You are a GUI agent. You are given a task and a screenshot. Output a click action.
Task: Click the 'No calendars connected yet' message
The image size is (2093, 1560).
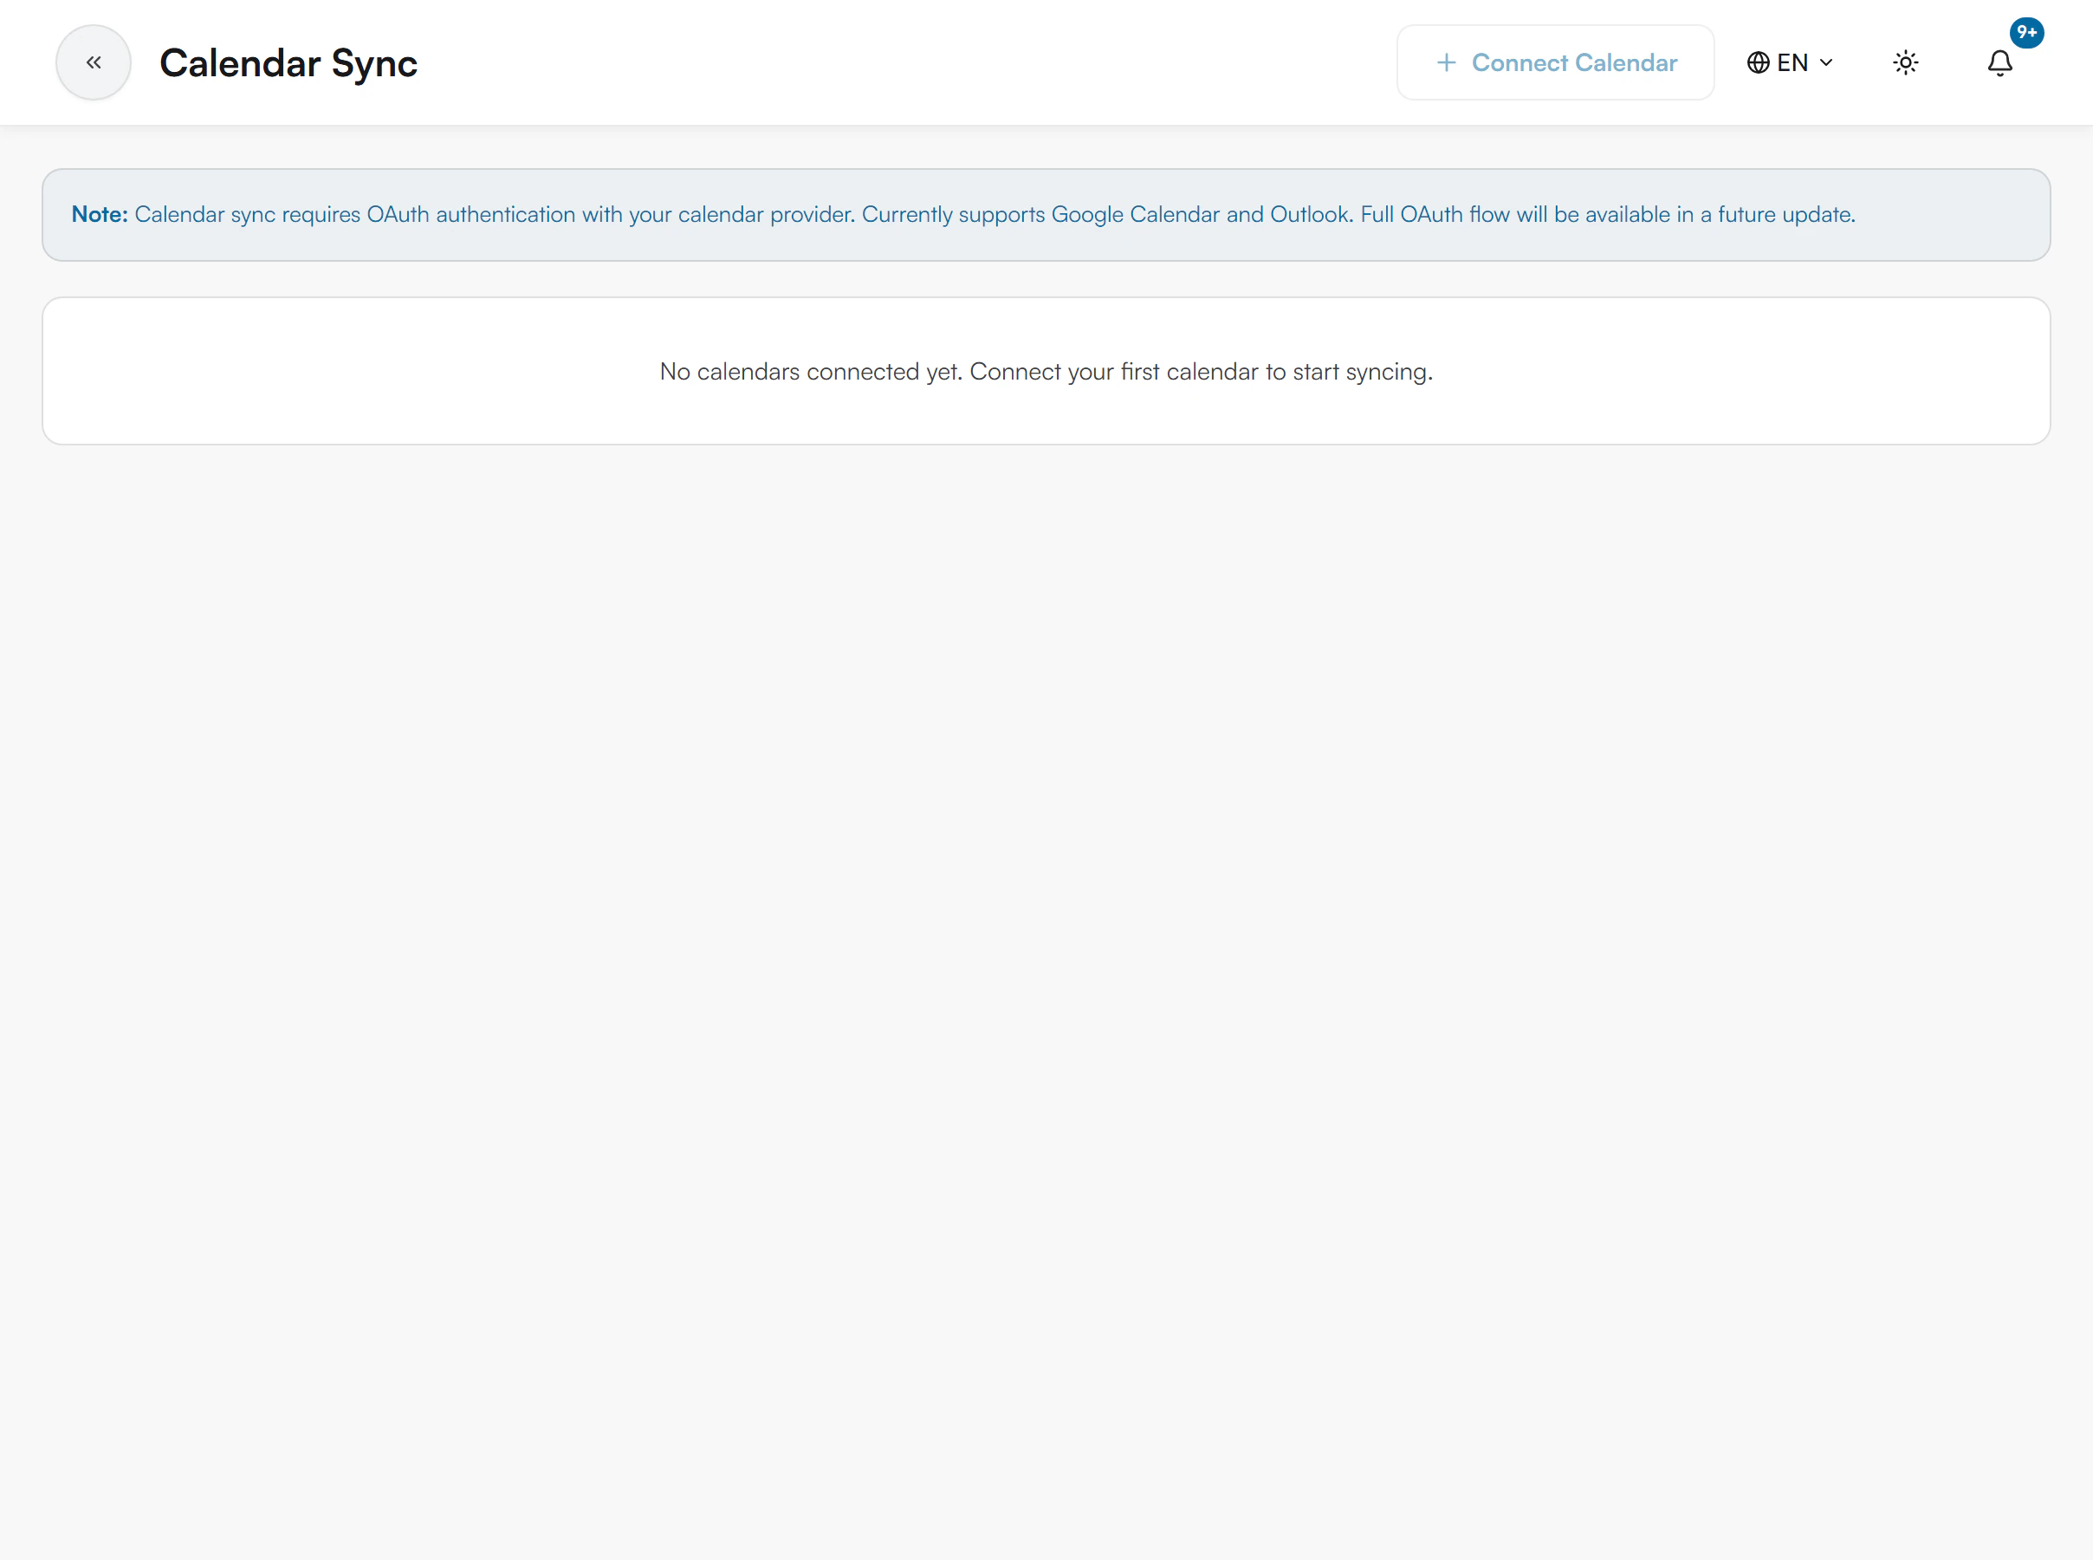[x=1046, y=371]
